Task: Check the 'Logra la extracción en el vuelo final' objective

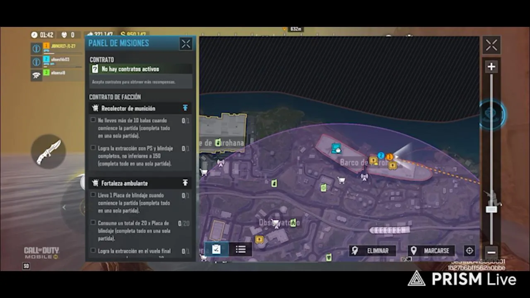Action: click(x=93, y=250)
